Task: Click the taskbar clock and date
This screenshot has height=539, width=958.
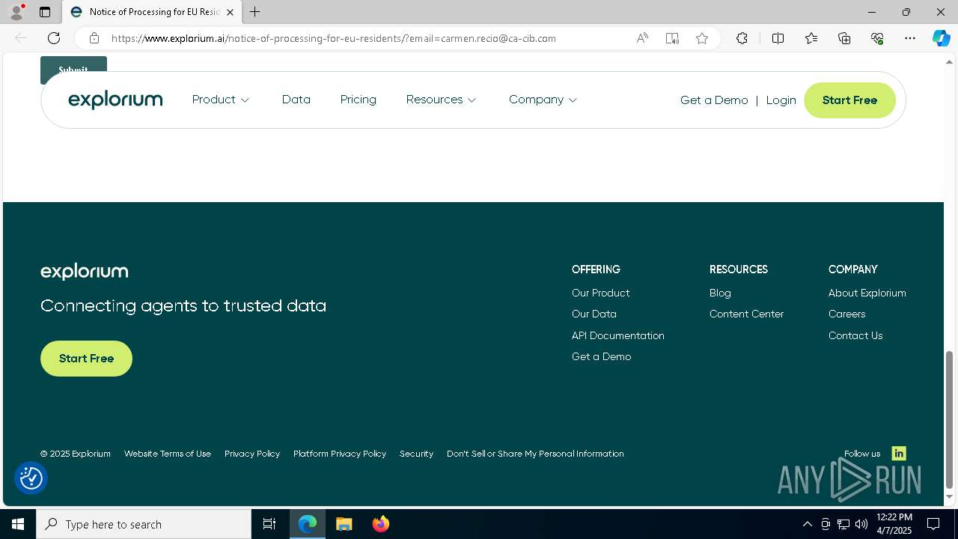Action: coord(894,524)
